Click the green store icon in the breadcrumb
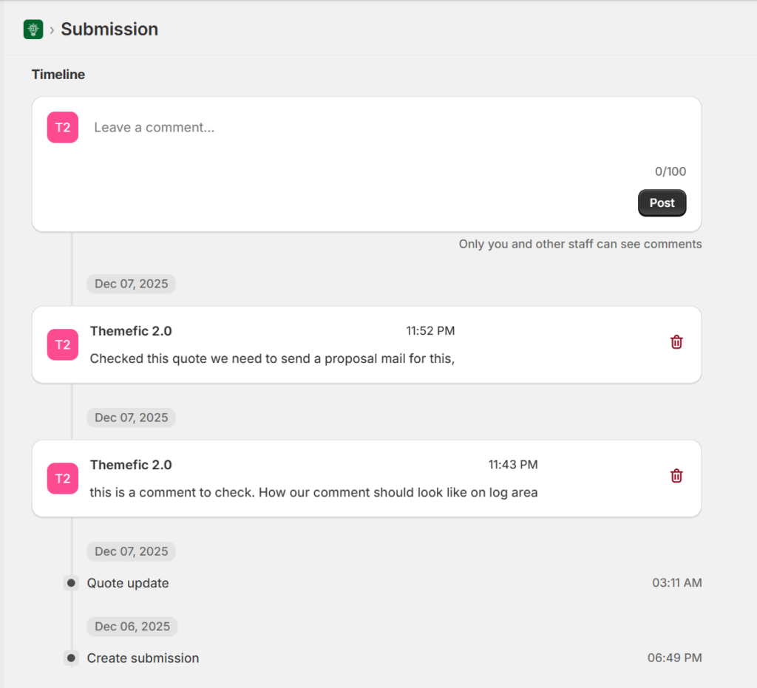The image size is (757, 688). coord(33,29)
